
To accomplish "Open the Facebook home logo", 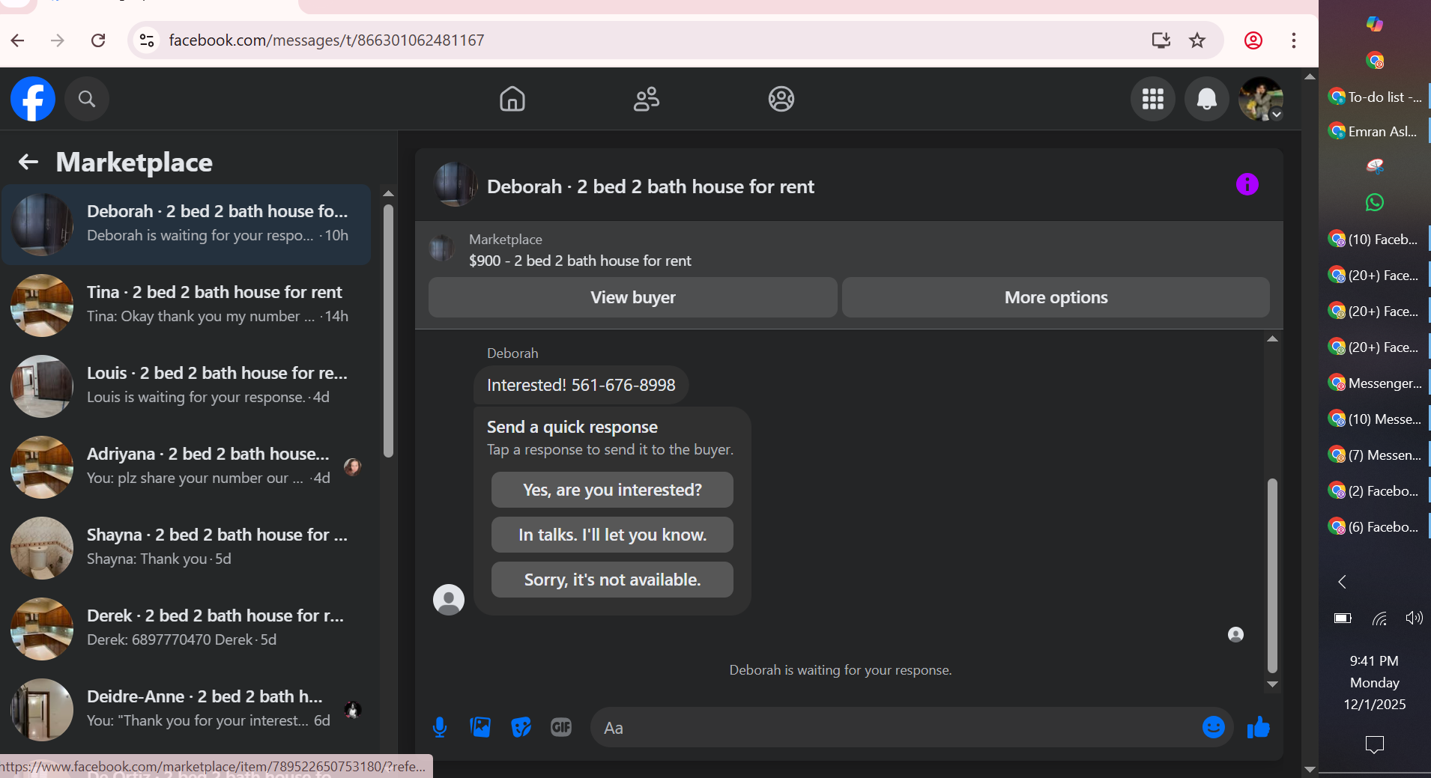I will [x=33, y=99].
